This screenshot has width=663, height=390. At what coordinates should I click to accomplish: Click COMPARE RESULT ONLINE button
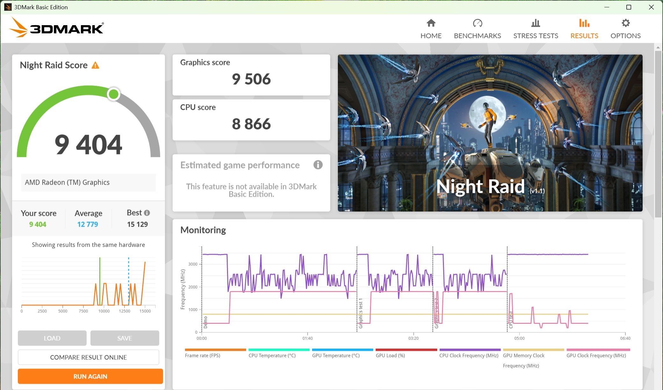89,357
